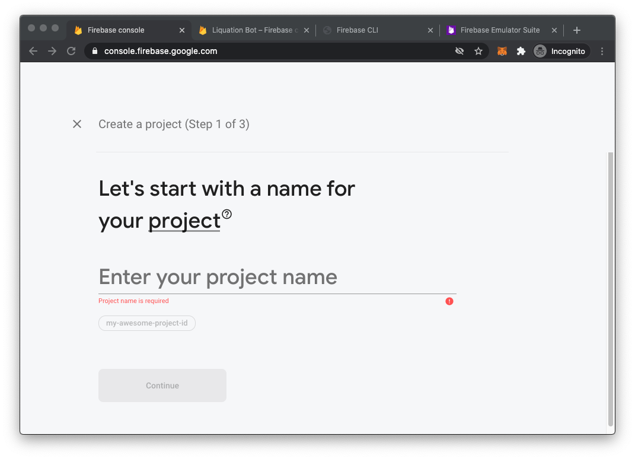Open the Chrome three-dot menu
Viewport: 635px width, 459px height.
tap(602, 51)
